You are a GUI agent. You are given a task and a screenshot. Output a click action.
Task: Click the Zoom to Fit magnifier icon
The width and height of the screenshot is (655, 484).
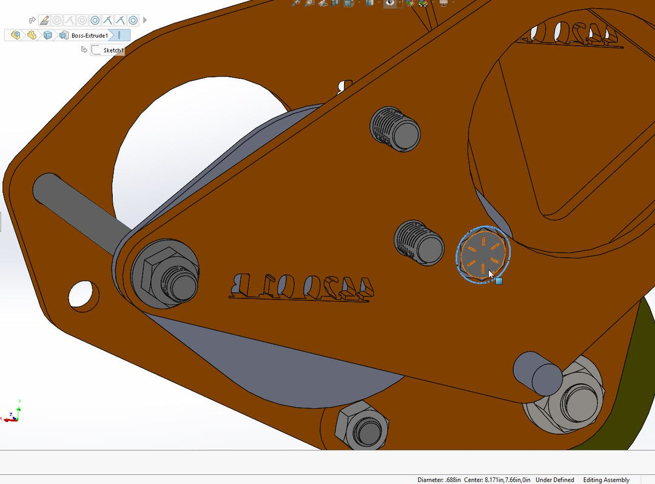pyautogui.click(x=296, y=4)
